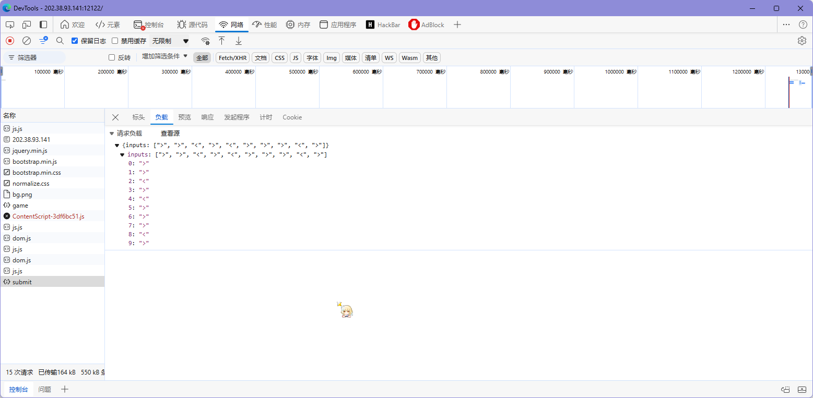This screenshot has height=398, width=813.
Task: Open the network search magnifier
Action: pyautogui.click(x=60, y=41)
